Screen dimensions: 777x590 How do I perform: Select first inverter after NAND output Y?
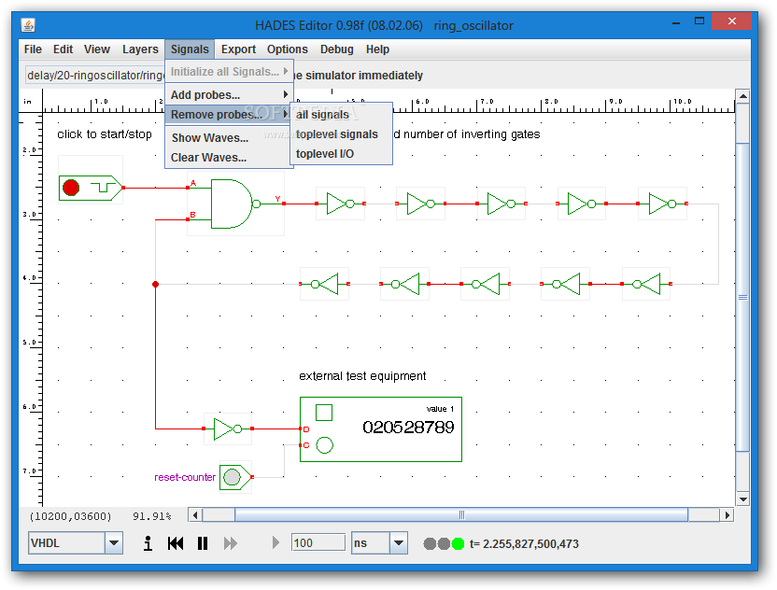click(341, 204)
